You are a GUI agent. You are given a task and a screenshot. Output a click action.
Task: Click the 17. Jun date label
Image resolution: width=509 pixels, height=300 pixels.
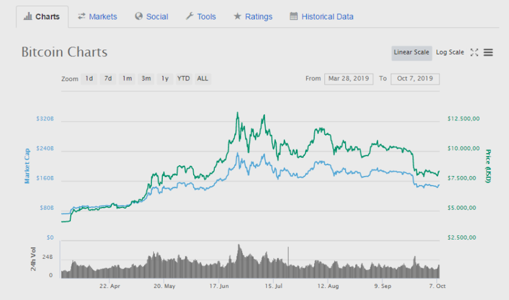point(219,286)
